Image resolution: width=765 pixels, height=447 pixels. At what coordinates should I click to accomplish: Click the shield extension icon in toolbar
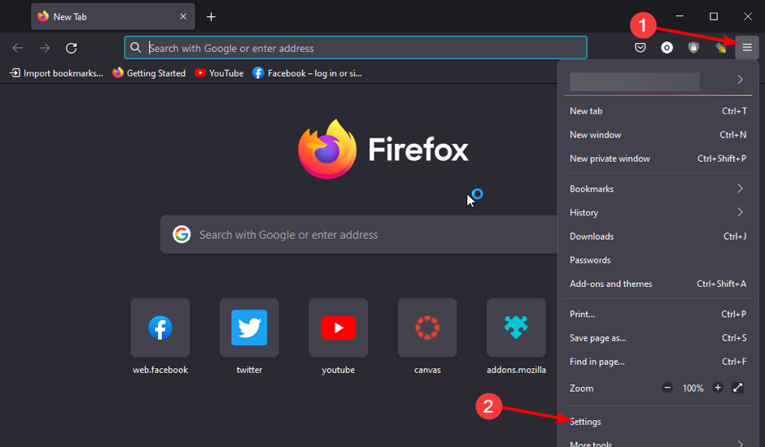(693, 48)
